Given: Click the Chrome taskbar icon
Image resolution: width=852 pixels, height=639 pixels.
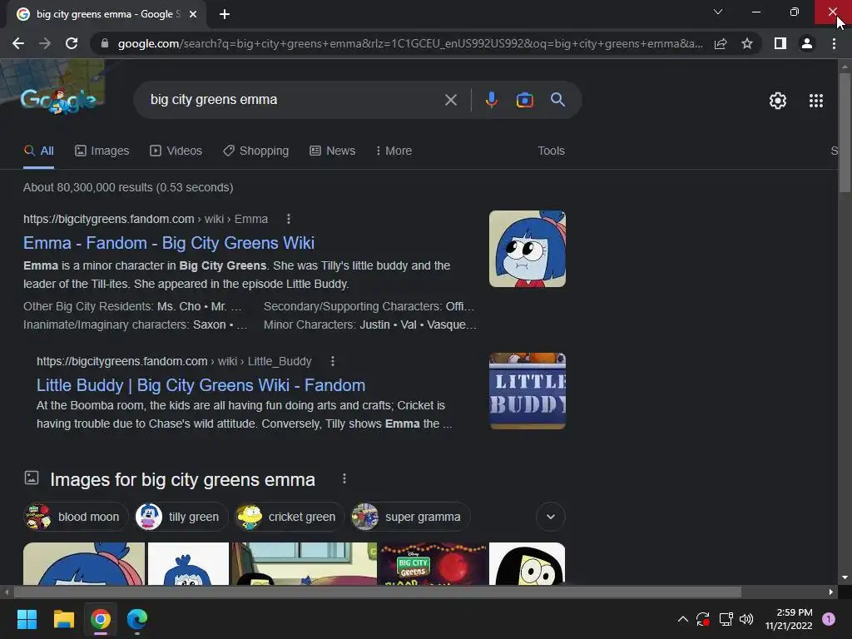Looking at the screenshot, I should tap(101, 619).
